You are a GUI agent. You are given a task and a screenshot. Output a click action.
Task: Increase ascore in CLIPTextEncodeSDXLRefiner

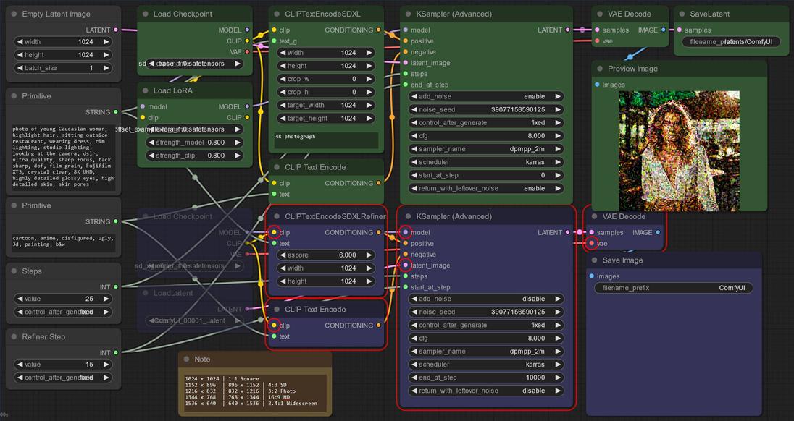click(x=369, y=255)
